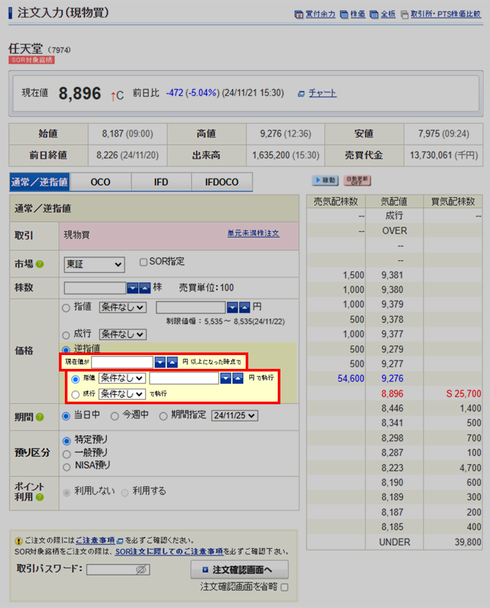Image resolution: width=490 pixels, height=608 pixels.
Task: Open the チャート popup icon
Action: pos(301,94)
